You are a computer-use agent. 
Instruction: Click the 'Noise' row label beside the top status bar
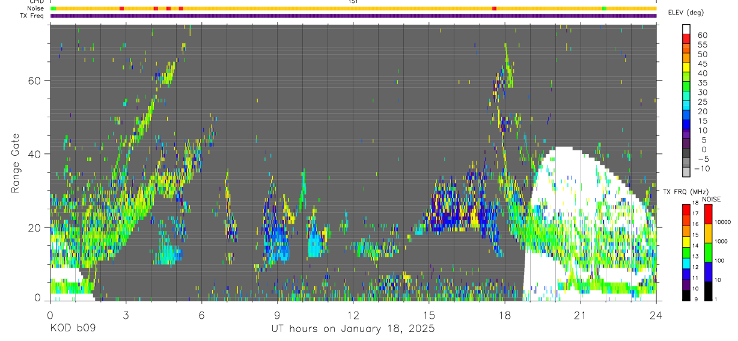tap(35, 8)
